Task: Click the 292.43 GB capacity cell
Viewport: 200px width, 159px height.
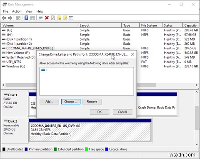Action: 191,30
